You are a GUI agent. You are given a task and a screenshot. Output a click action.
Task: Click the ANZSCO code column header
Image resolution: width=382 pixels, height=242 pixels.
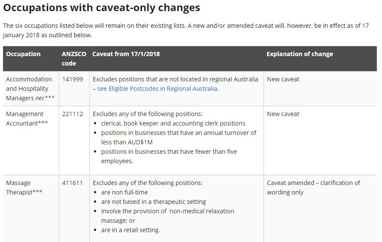74,59
